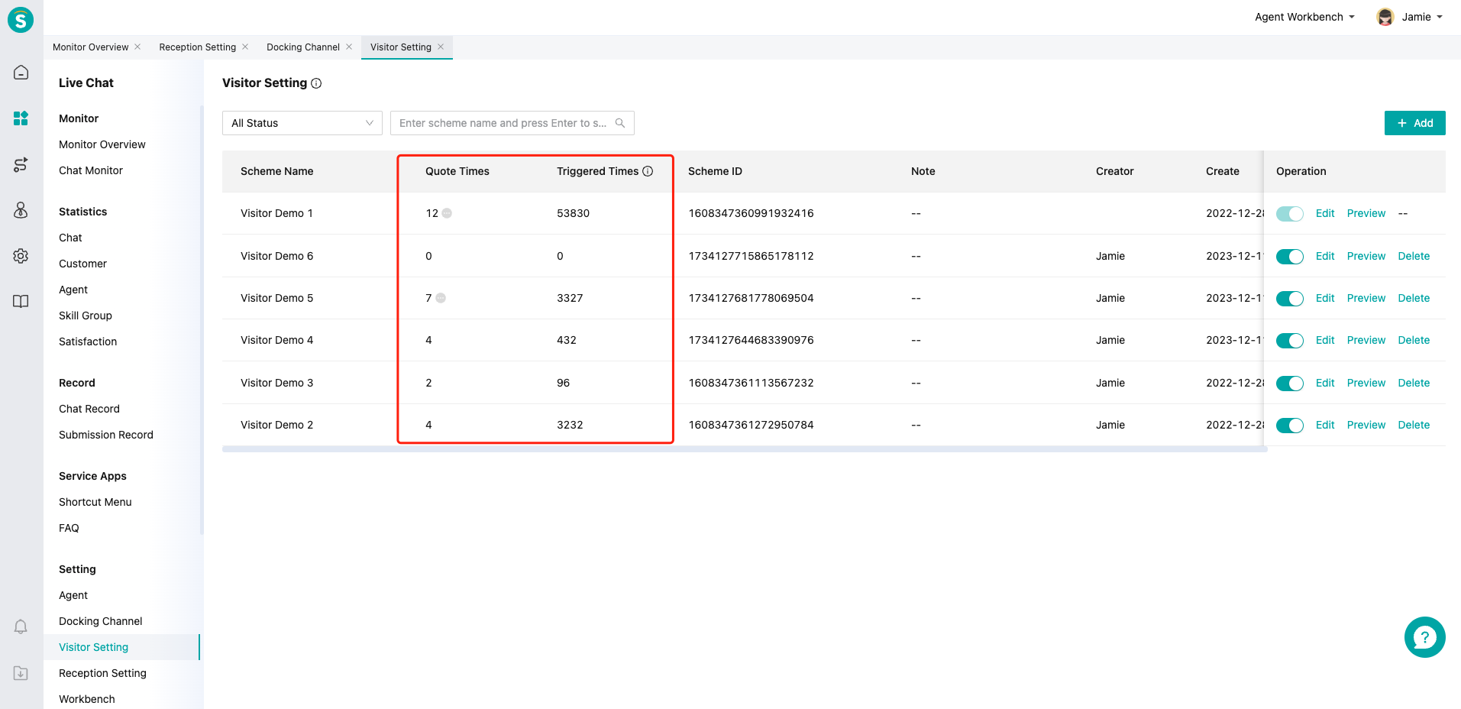Close the Docking Channel tab

[349, 47]
